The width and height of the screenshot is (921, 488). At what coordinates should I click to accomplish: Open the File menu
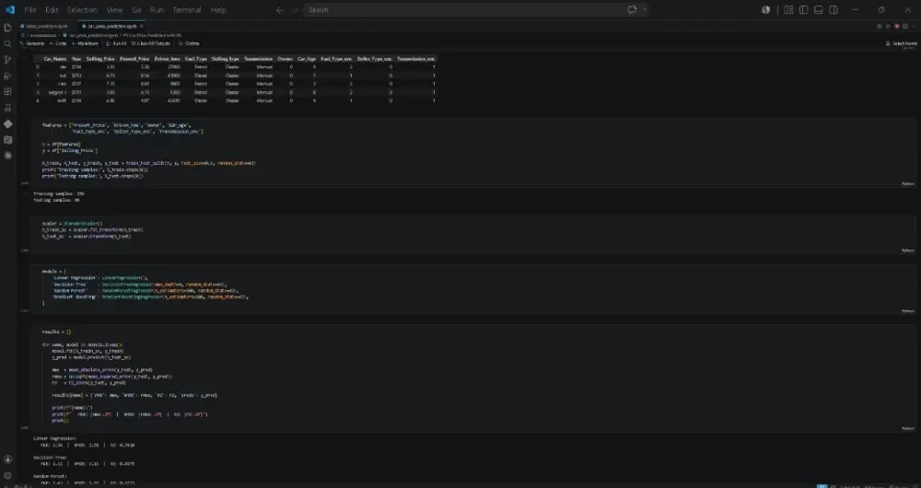30,10
